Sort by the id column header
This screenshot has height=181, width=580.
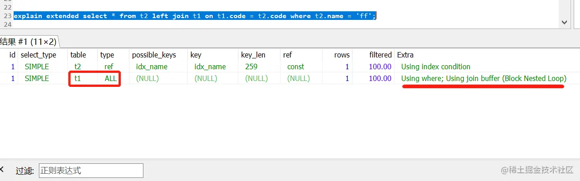(x=13, y=55)
